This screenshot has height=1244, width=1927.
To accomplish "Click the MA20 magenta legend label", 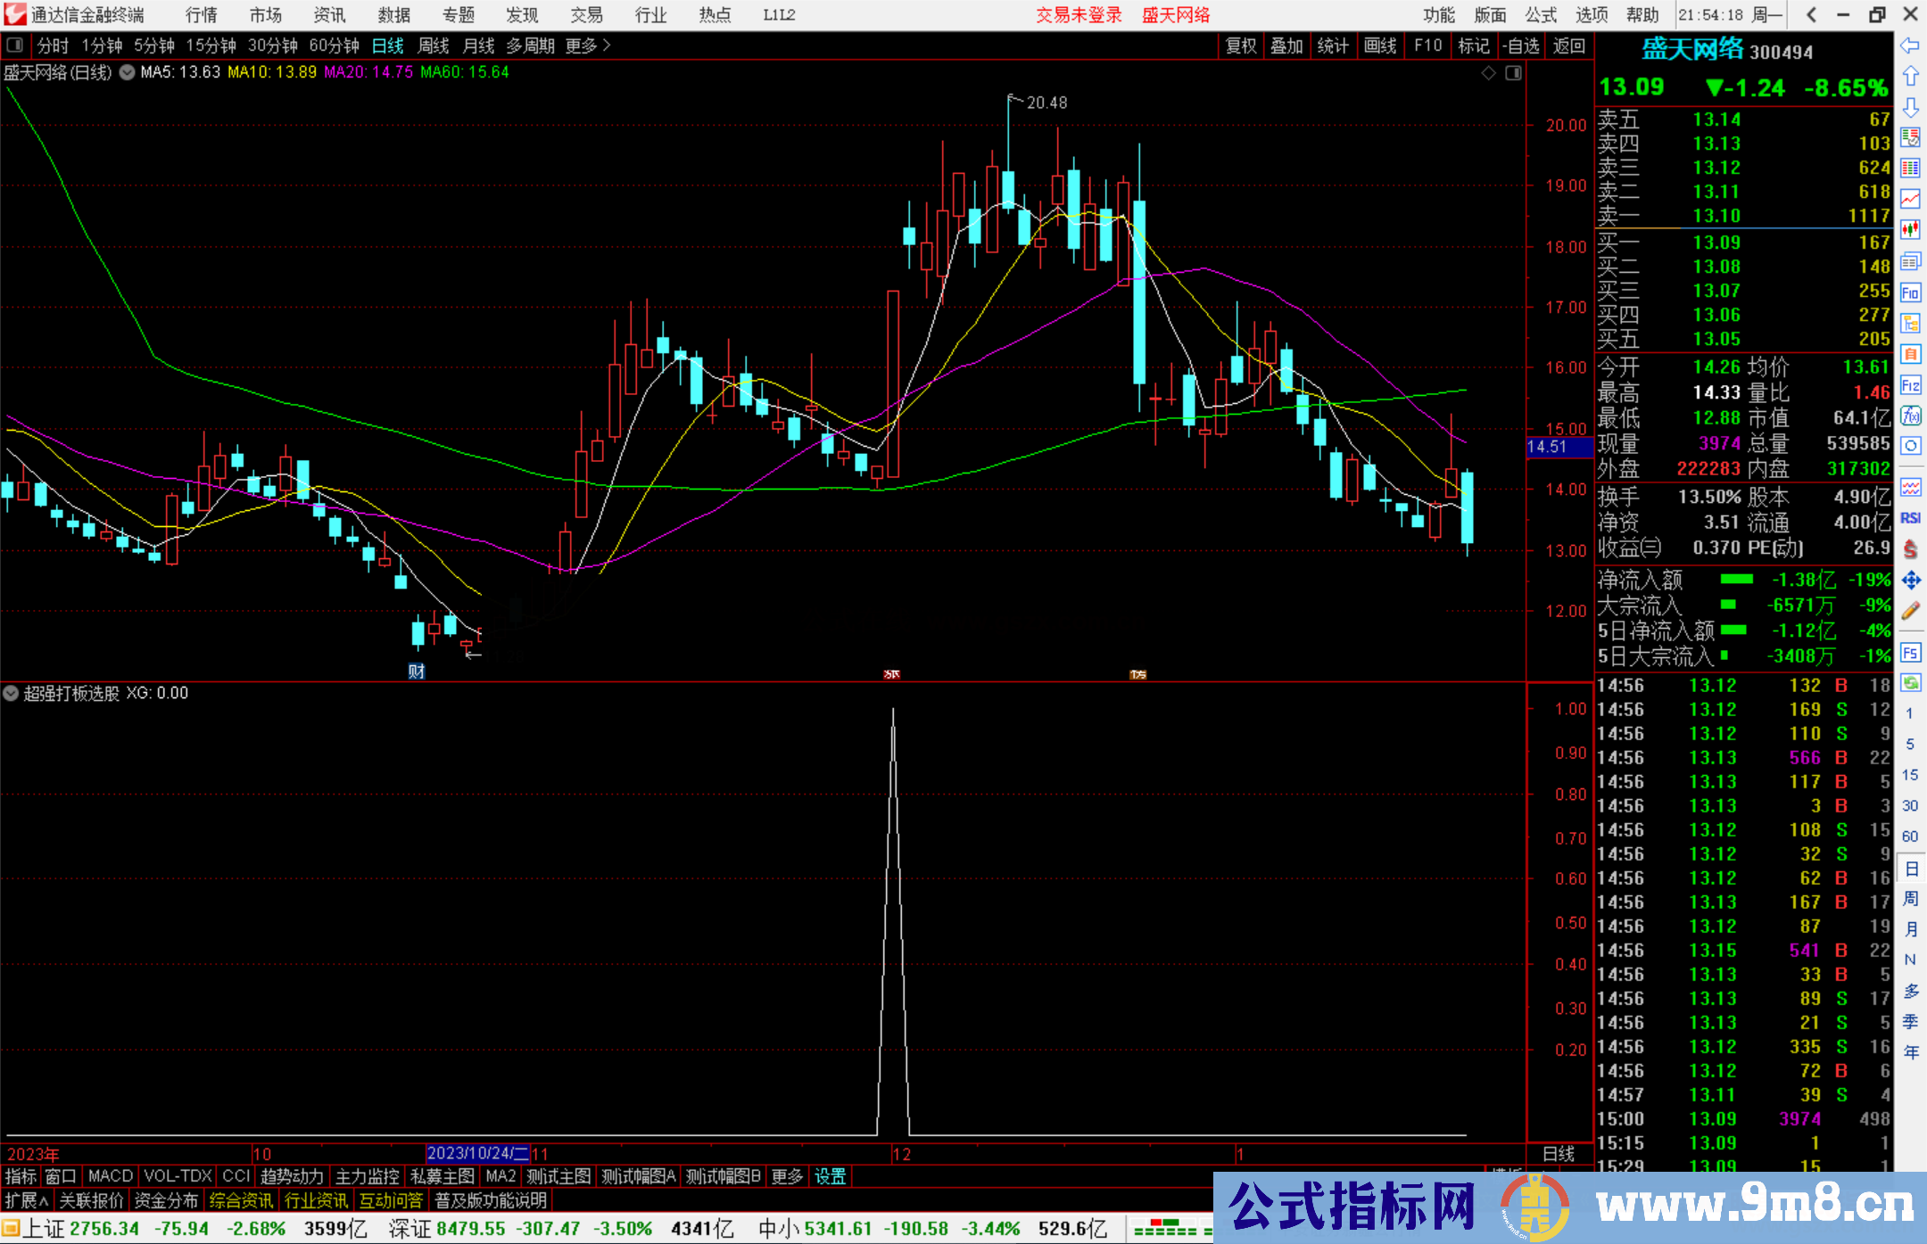I will [x=368, y=72].
